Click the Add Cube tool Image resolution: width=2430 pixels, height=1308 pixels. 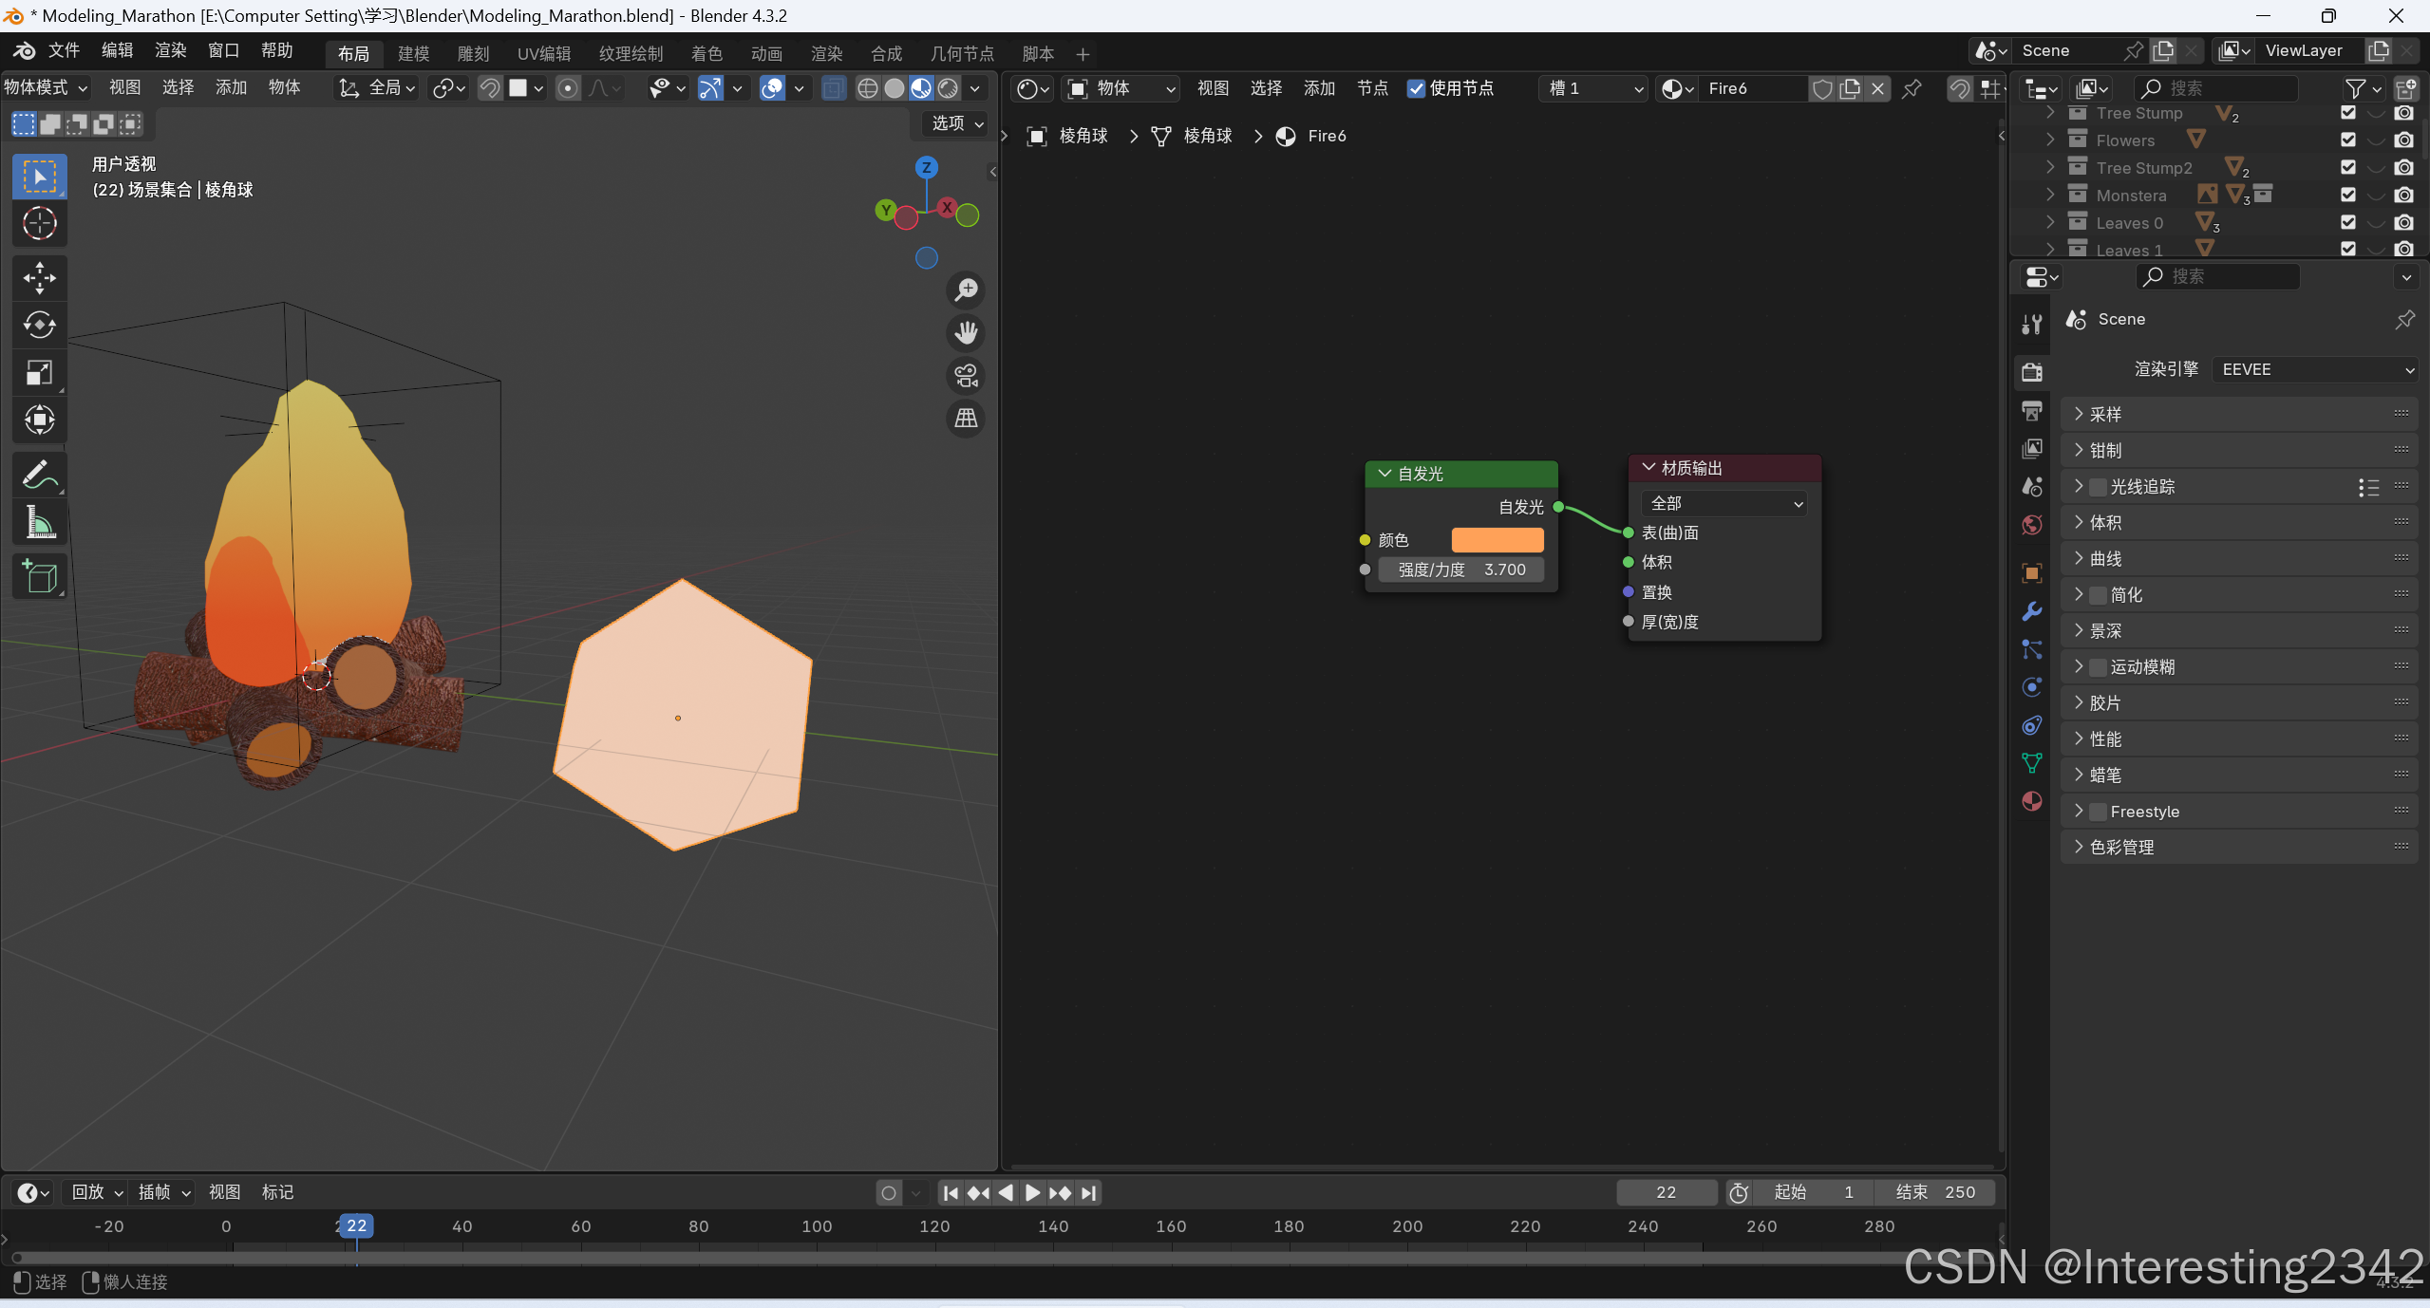pyautogui.click(x=39, y=576)
